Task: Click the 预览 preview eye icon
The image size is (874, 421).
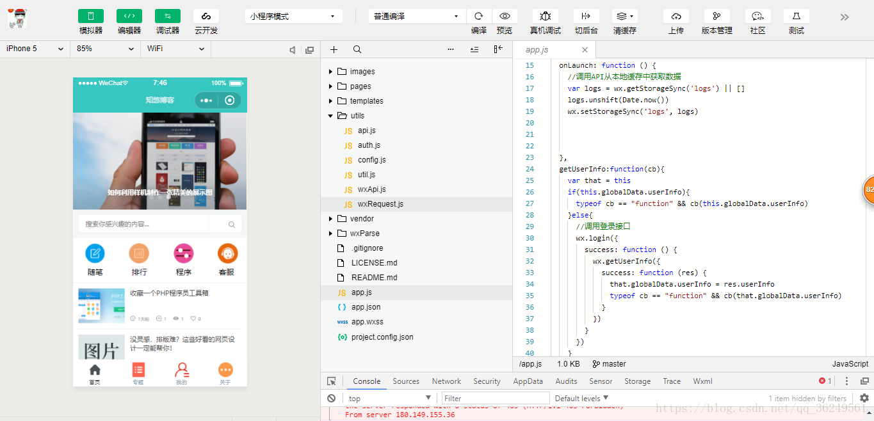Action: pyautogui.click(x=505, y=16)
